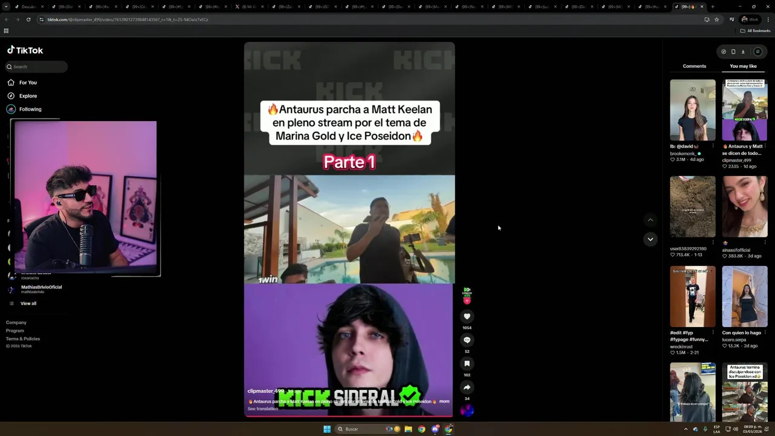This screenshot has width=775, height=436.
Task: Click the video progress bar
Action: 348,416
